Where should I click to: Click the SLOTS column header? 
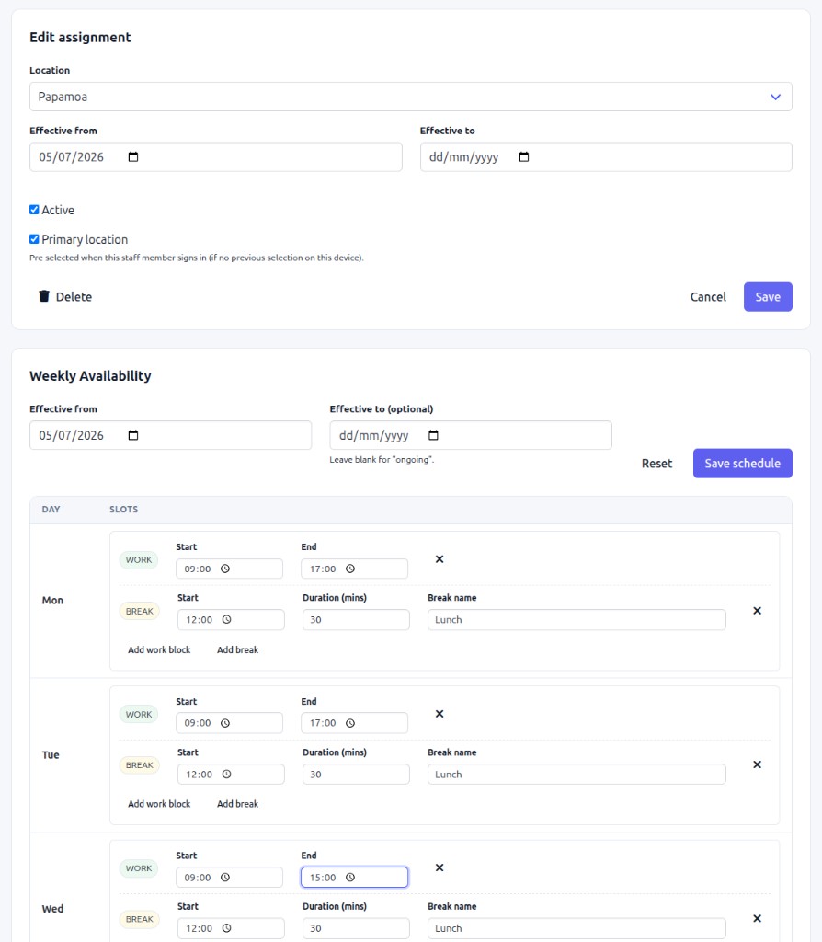pos(124,509)
